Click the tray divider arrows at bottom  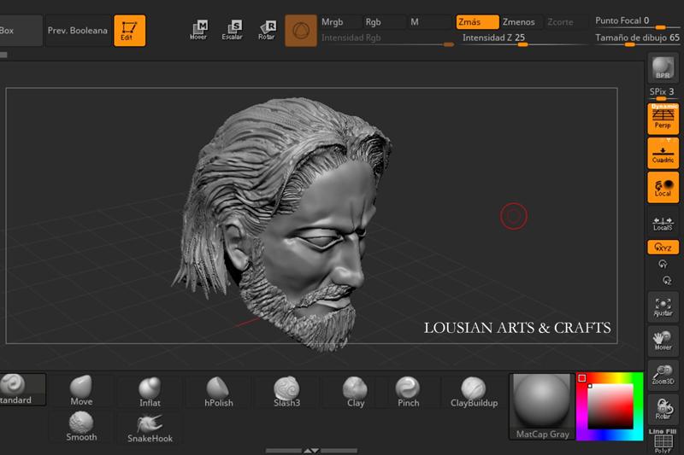click(x=311, y=451)
